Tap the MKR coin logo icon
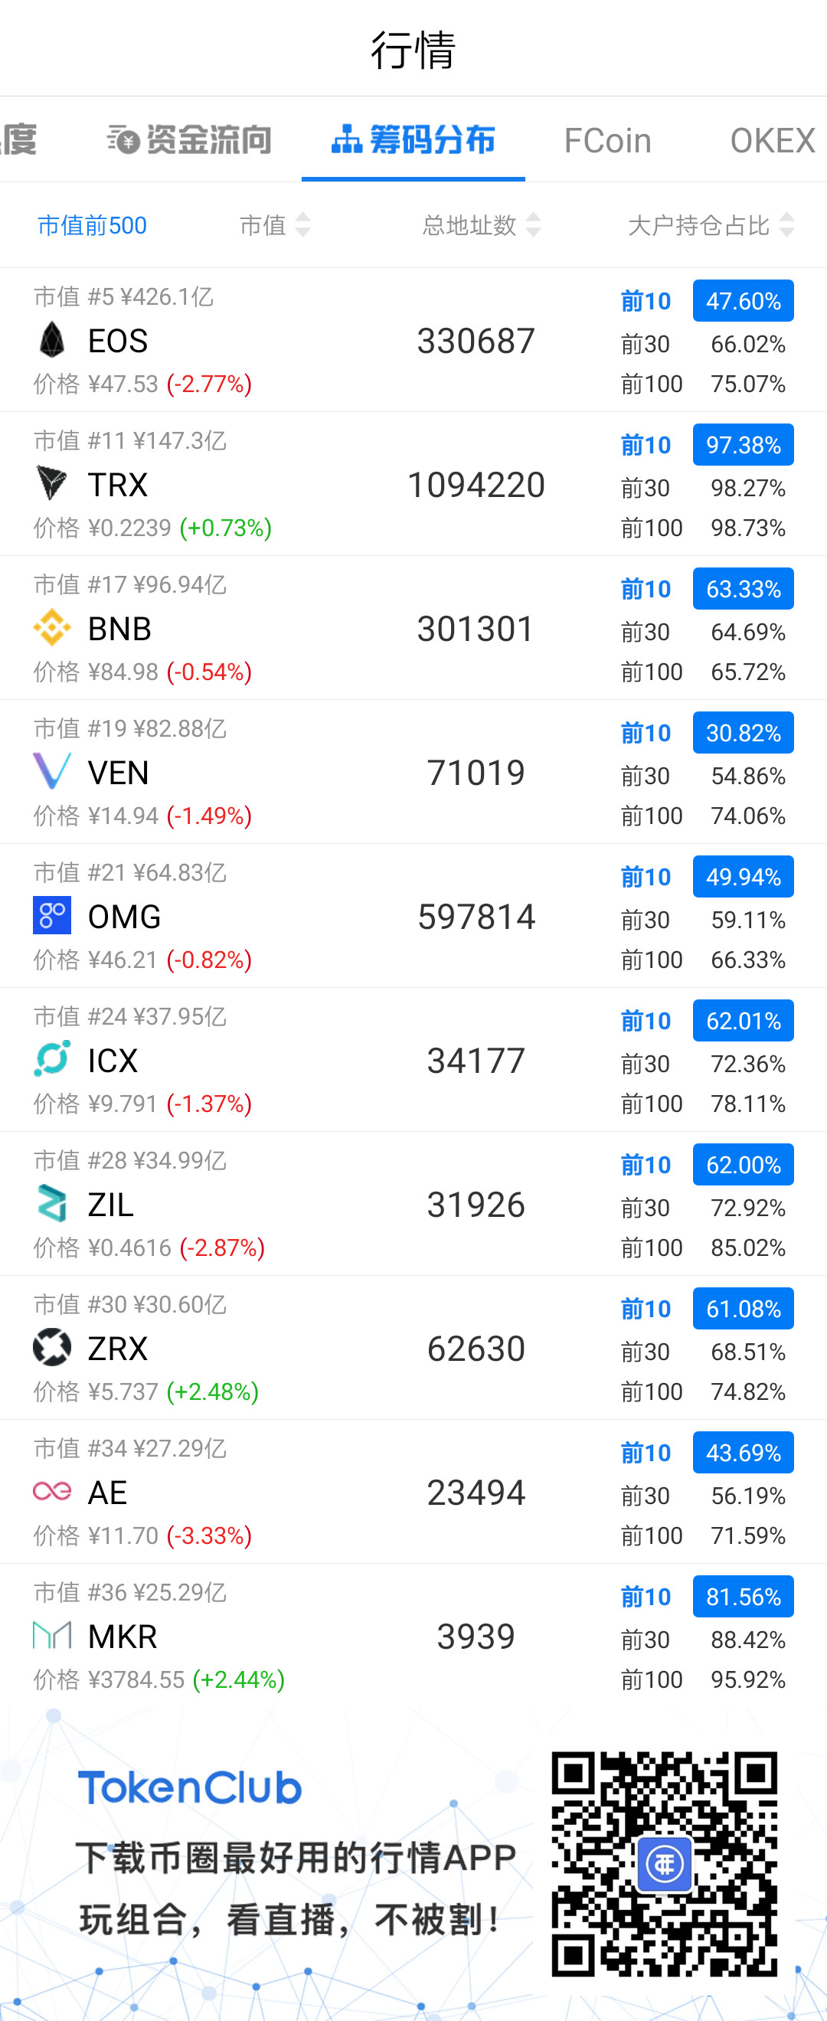 tap(52, 1635)
